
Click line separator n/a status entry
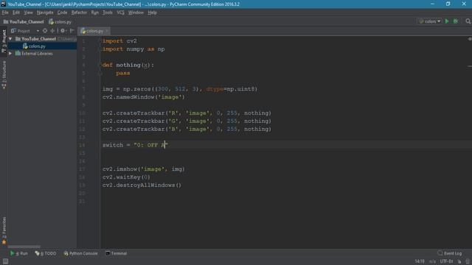[x=432, y=261]
